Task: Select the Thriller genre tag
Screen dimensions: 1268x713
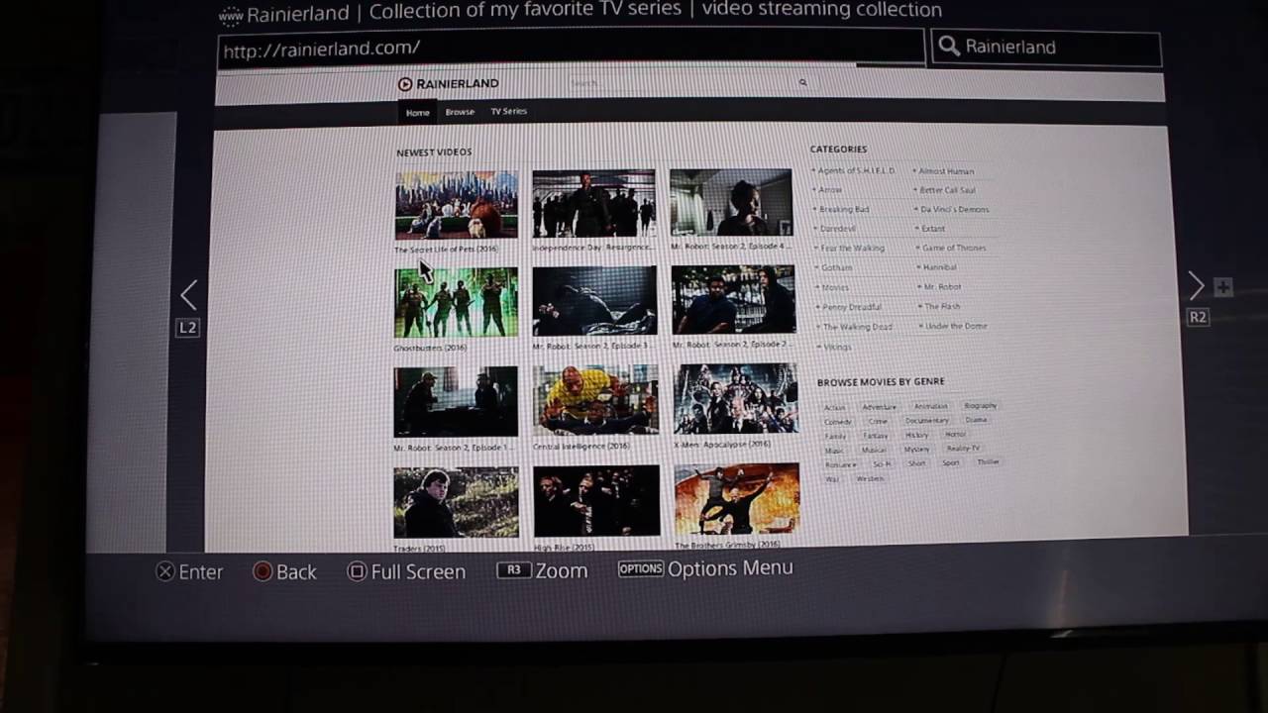Action: pyautogui.click(x=988, y=462)
